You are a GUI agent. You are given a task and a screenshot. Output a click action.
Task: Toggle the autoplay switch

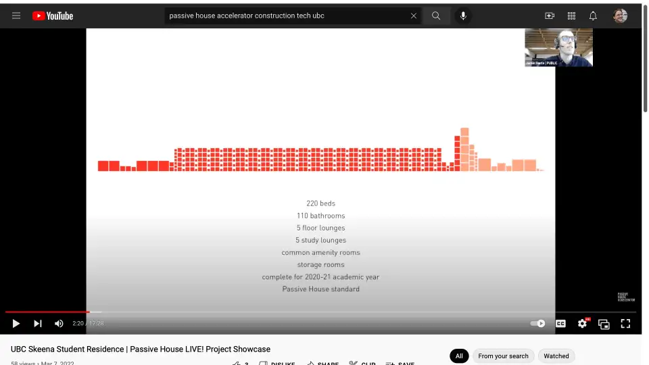pos(537,324)
